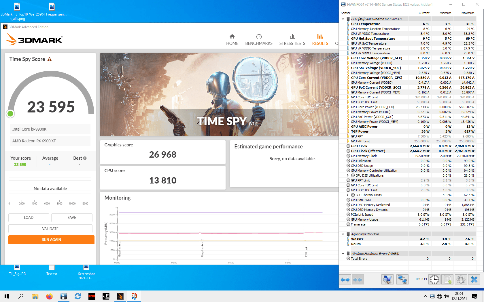The height and width of the screenshot is (302, 484).
Task: Click RUN AGAIN to rerun the benchmark
Action: click(51, 240)
